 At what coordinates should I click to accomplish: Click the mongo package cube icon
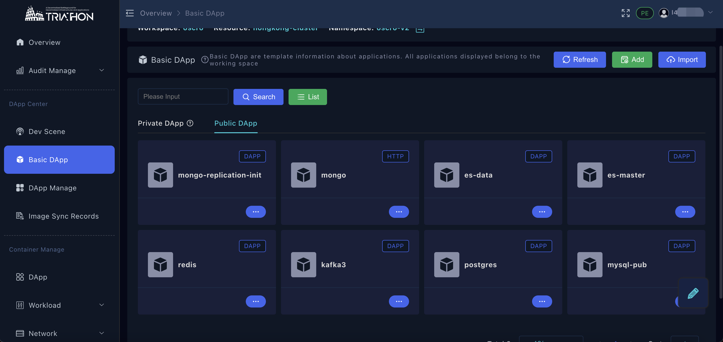coord(303,175)
